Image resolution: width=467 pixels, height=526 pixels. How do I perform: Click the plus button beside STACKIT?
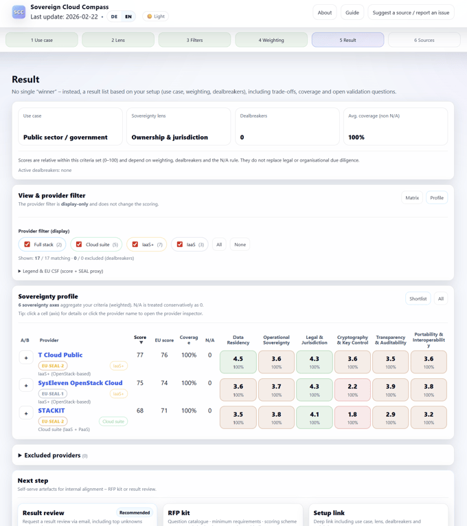click(x=26, y=413)
